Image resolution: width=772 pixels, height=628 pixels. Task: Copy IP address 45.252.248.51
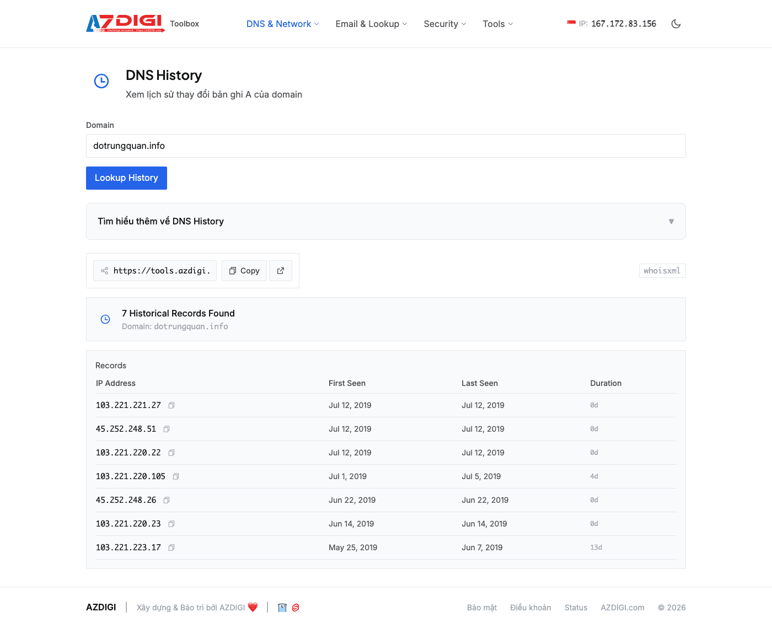pyautogui.click(x=167, y=429)
